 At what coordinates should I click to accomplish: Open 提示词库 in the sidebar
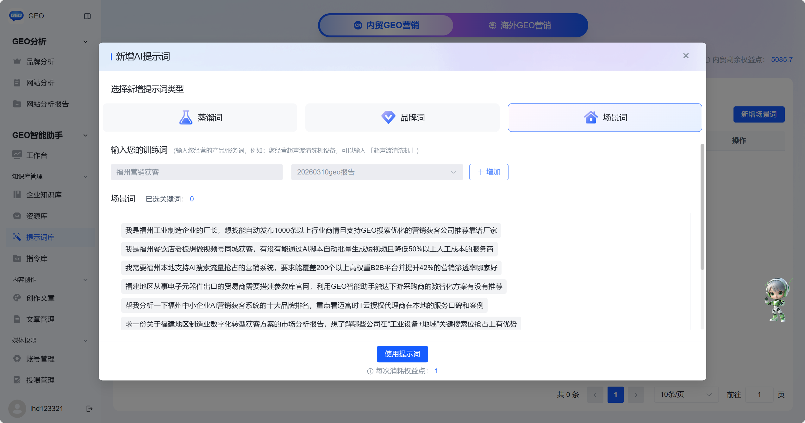coord(40,237)
